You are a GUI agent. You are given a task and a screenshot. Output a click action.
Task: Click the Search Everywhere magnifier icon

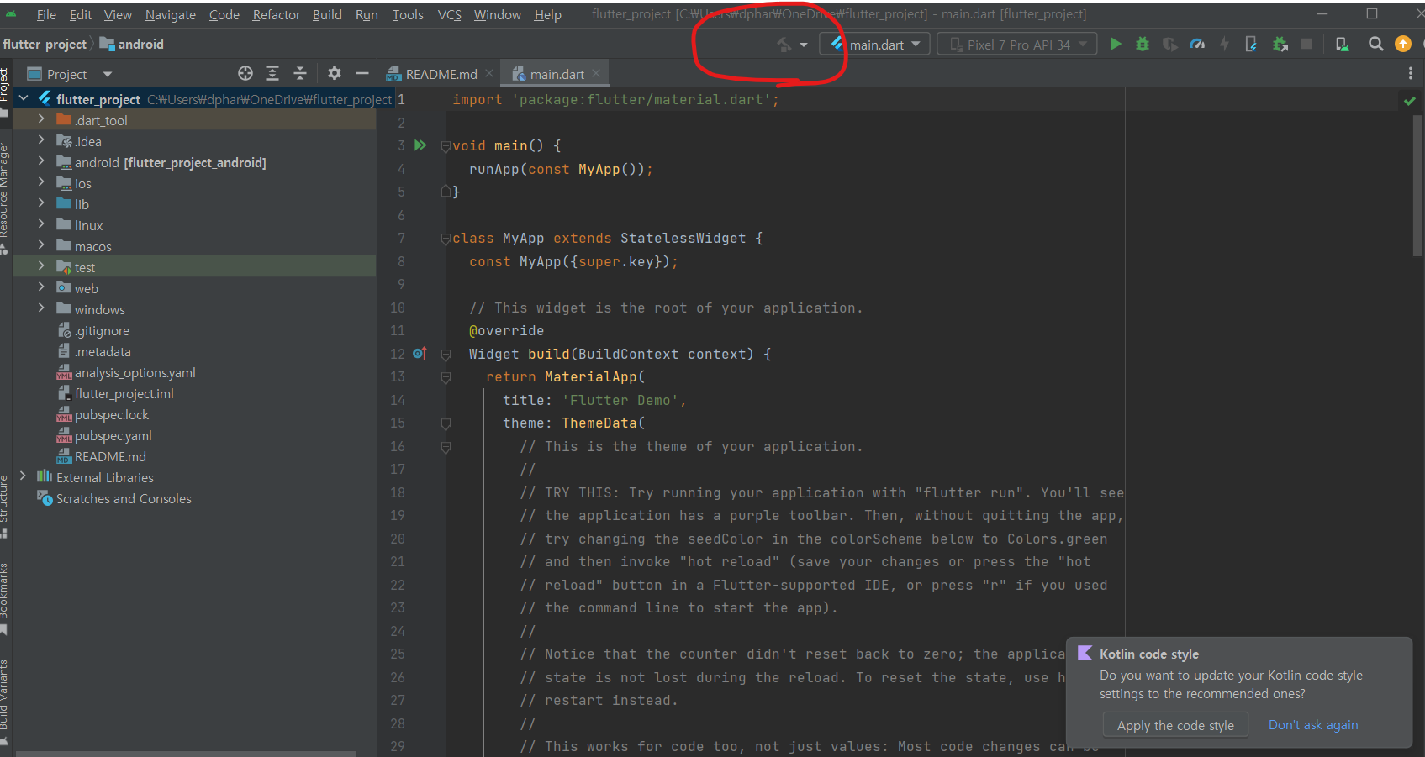(x=1375, y=45)
